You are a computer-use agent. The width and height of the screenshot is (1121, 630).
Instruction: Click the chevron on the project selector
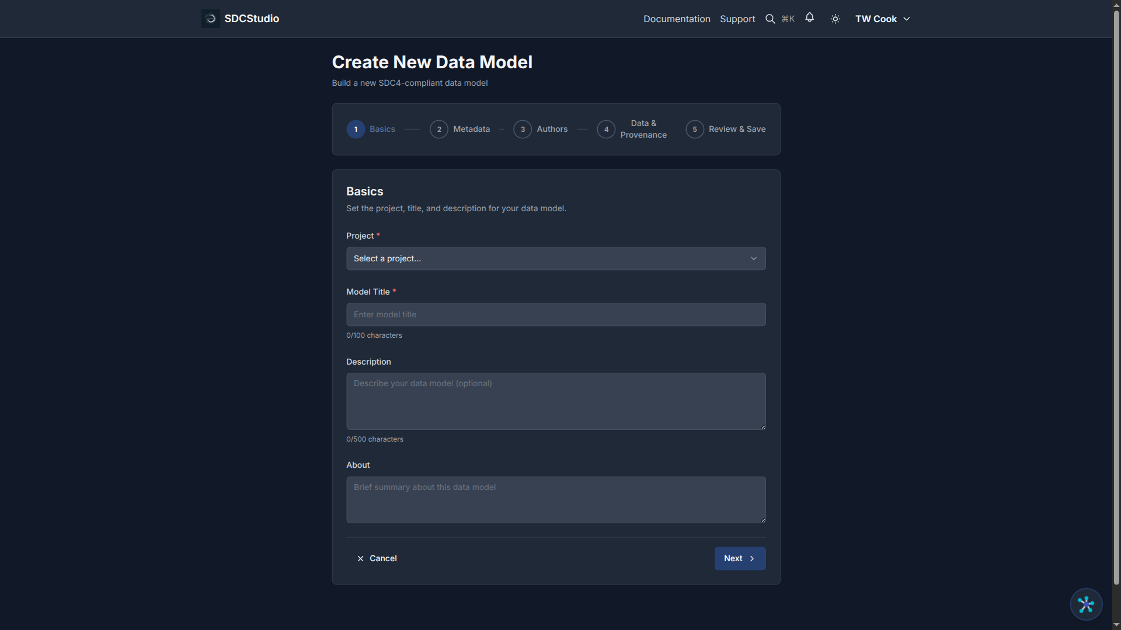coord(753,258)
